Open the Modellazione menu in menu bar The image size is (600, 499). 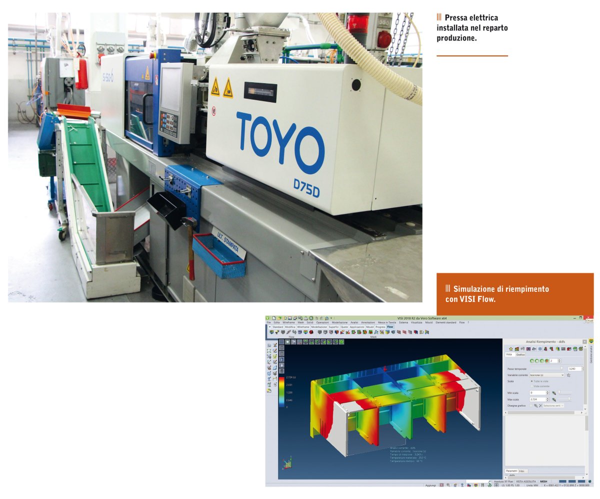point(339,322)
